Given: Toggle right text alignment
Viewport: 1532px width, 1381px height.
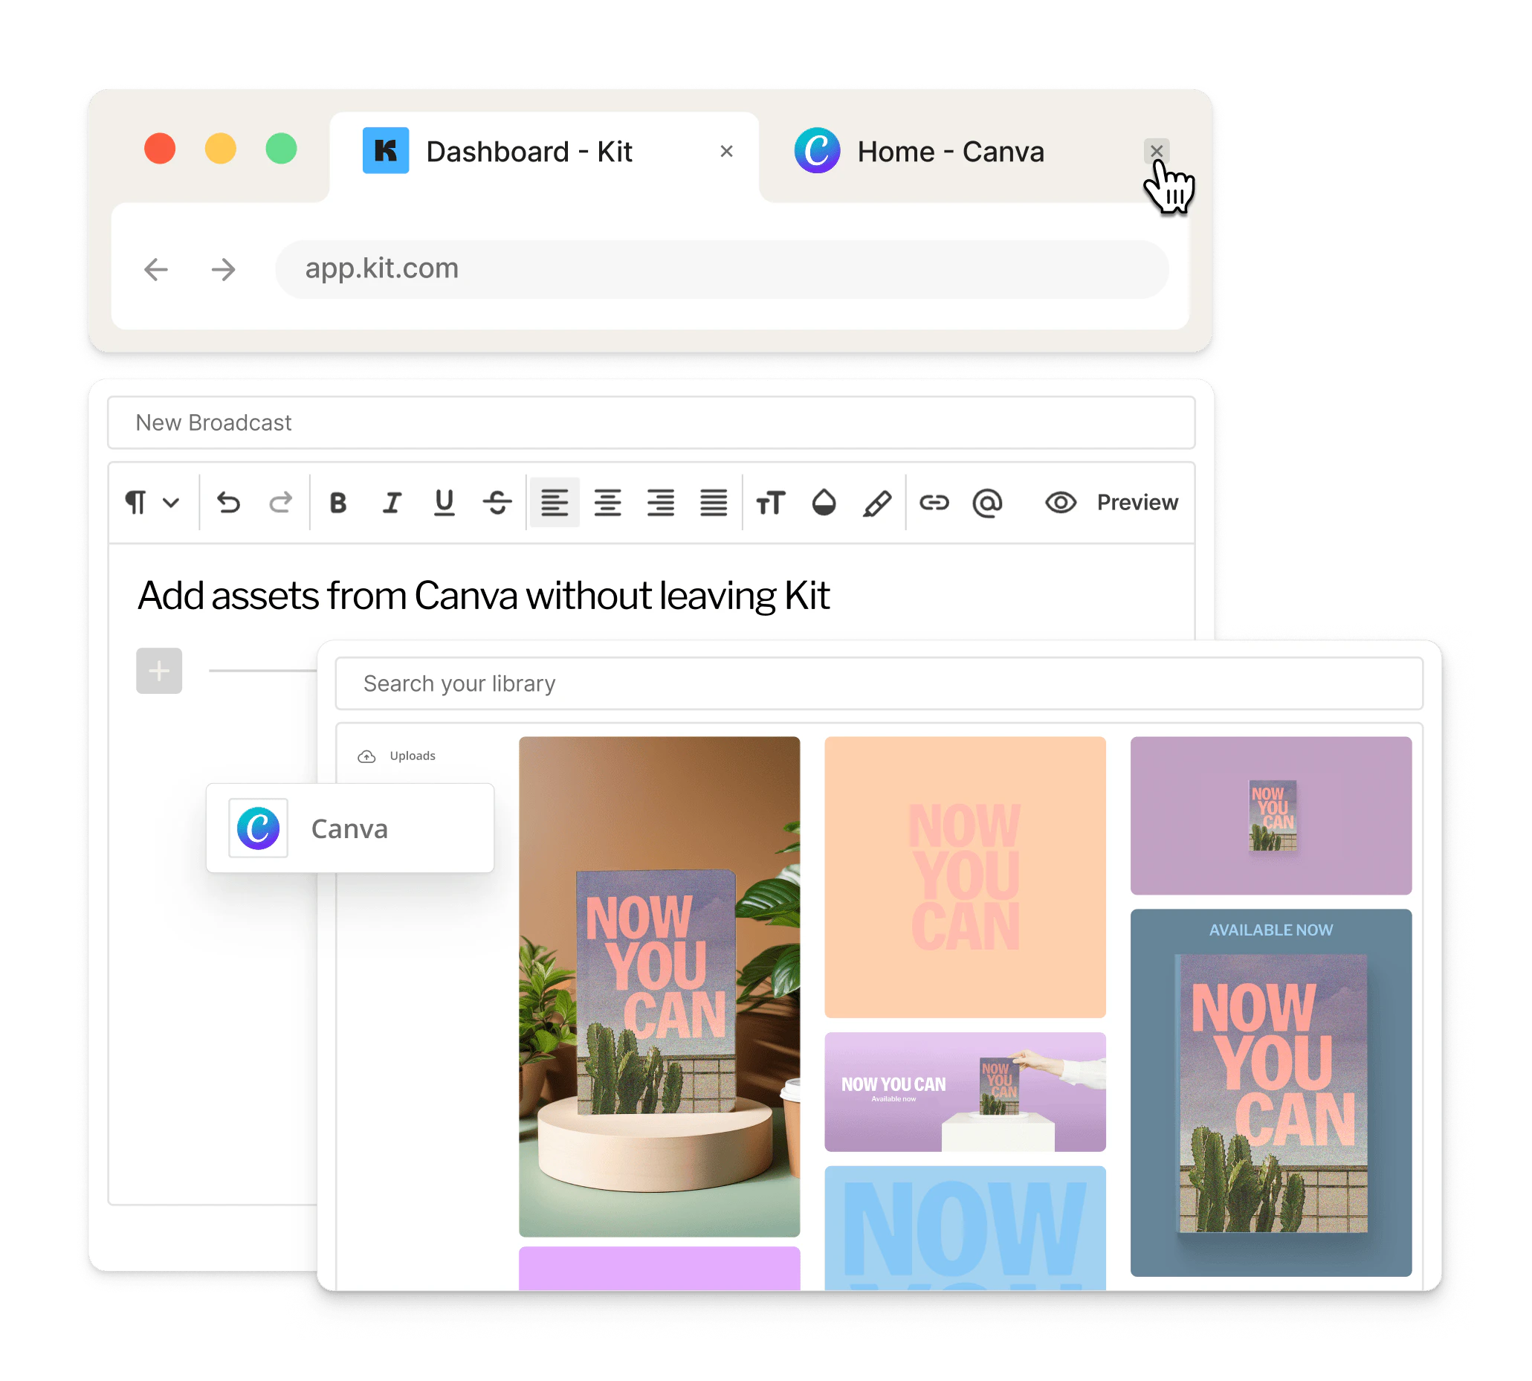Looking at the screenshot, I should (661, 501).
